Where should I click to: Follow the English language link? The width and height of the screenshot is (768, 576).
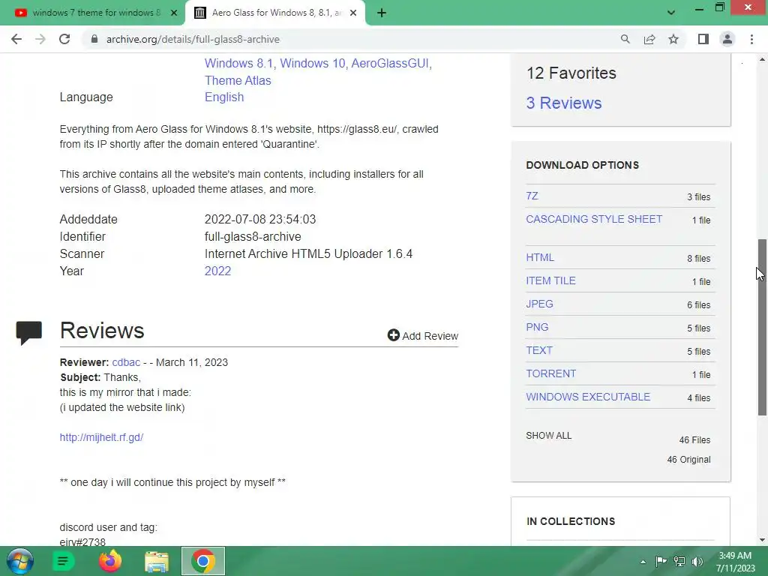224,97
